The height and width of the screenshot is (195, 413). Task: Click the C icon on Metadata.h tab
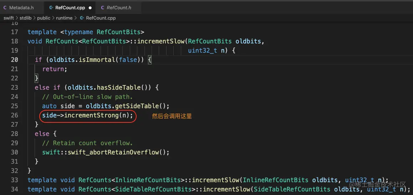click(x=5, y=7)
